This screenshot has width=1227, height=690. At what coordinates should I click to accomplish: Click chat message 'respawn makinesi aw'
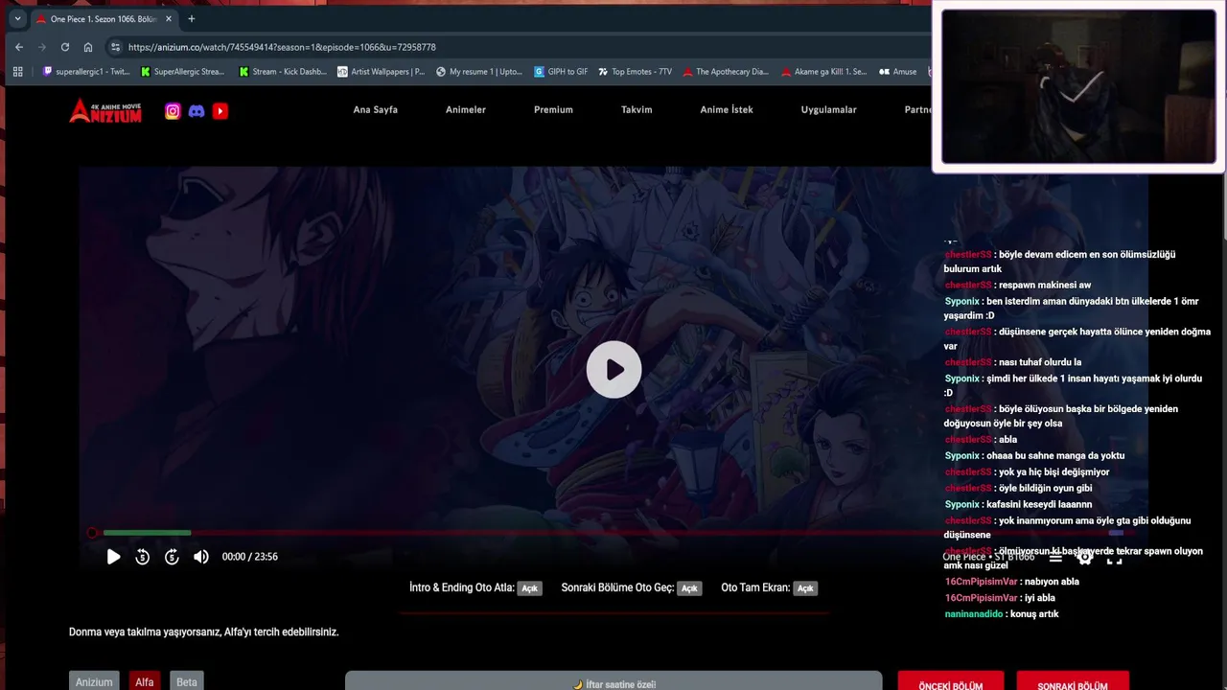coord(1045,285)
